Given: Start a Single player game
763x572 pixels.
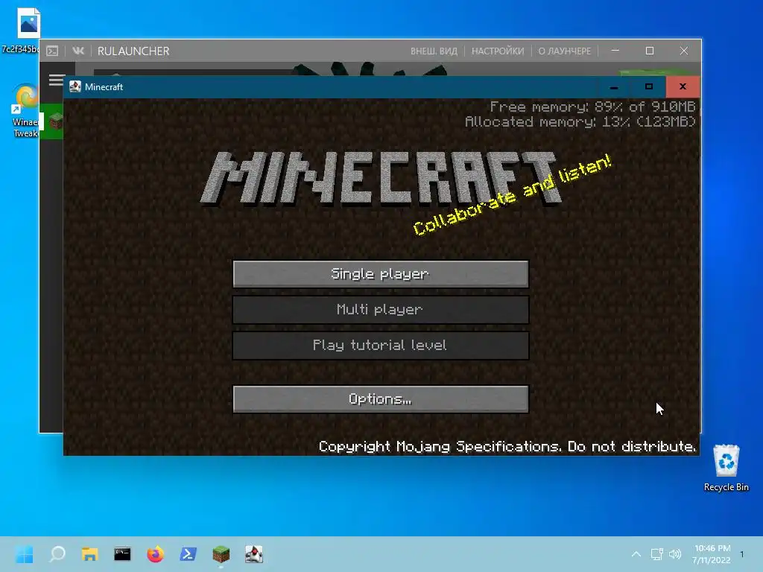Looking at the screenshot, I should pyautogui.click(x=381, y=274).
